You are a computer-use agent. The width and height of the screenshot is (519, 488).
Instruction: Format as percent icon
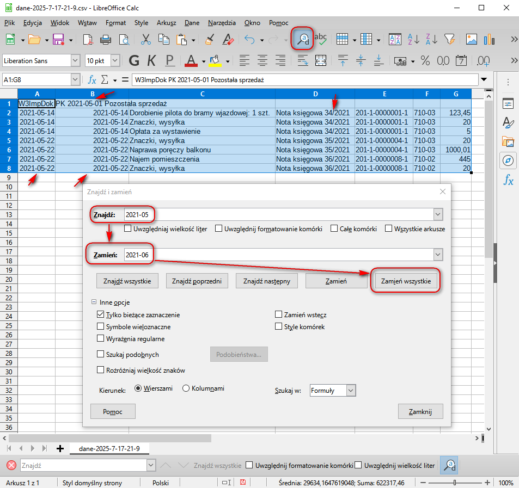pyautogui.click(x=425, y=61)
